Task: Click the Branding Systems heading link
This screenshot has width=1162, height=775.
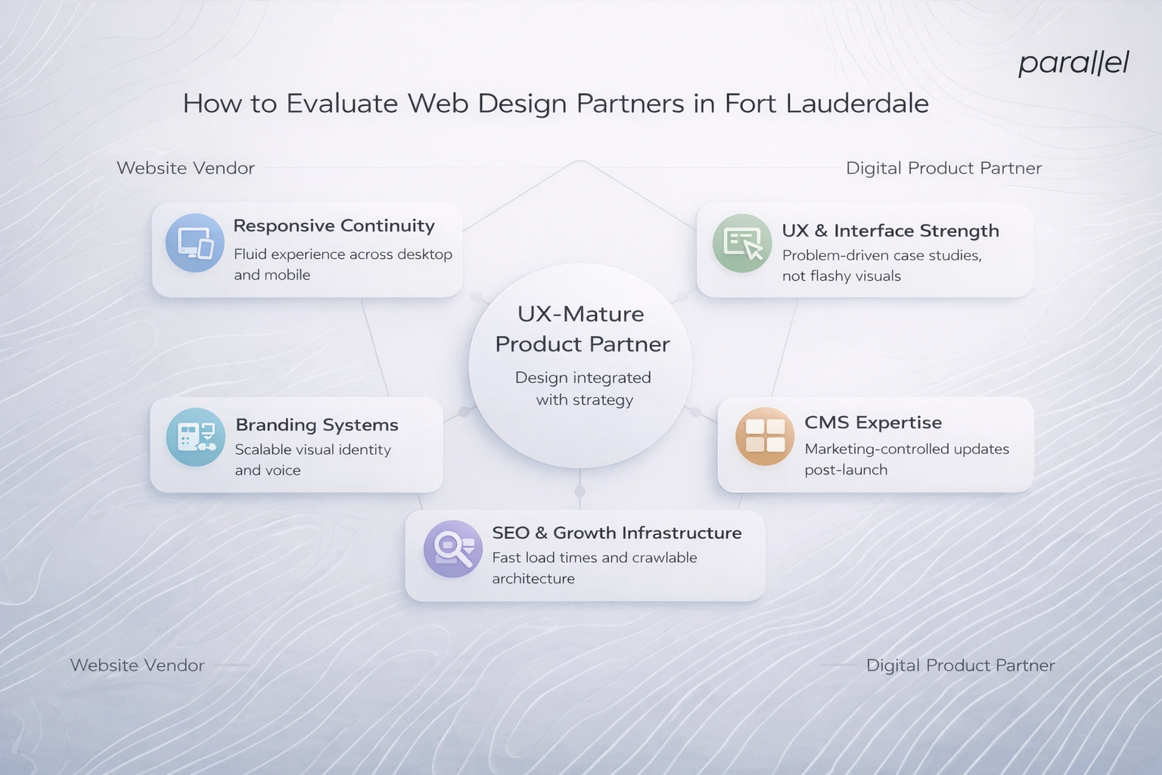Action: coord(316,425)
